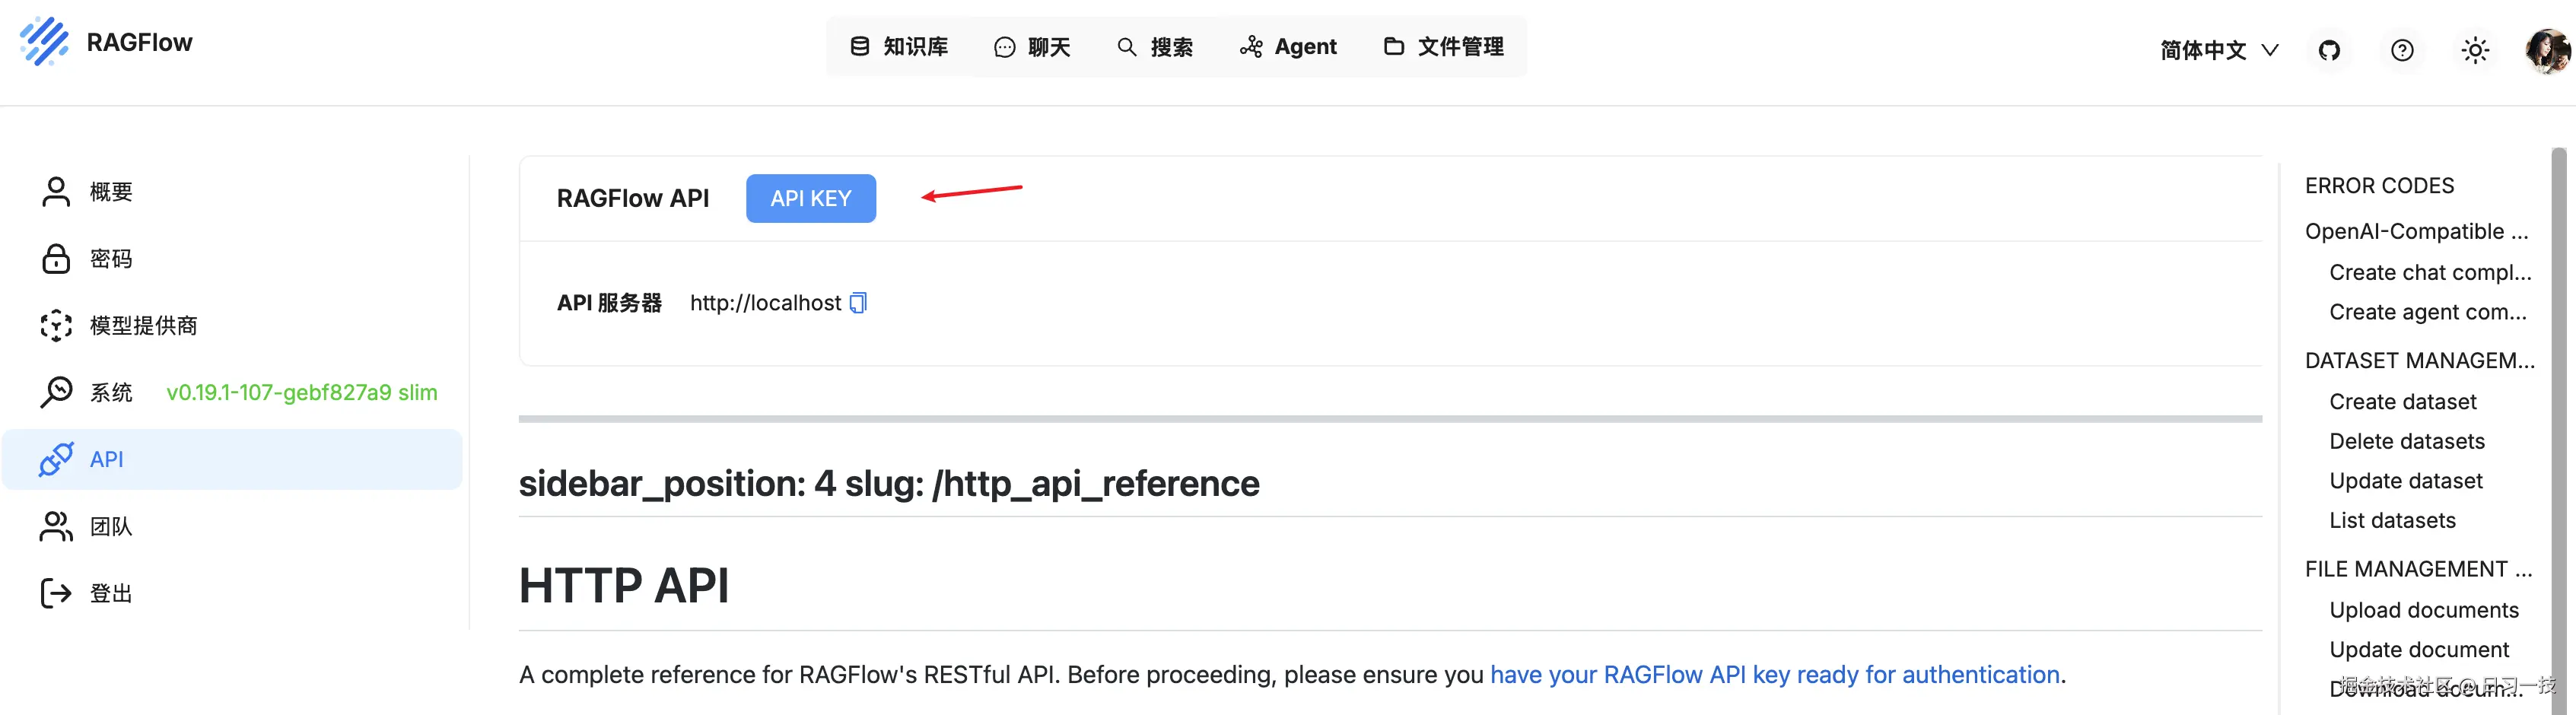2576x715 pixels.
Task: Select the 聊天 chat icon in top bar
Action: (x=1004, y=46)
